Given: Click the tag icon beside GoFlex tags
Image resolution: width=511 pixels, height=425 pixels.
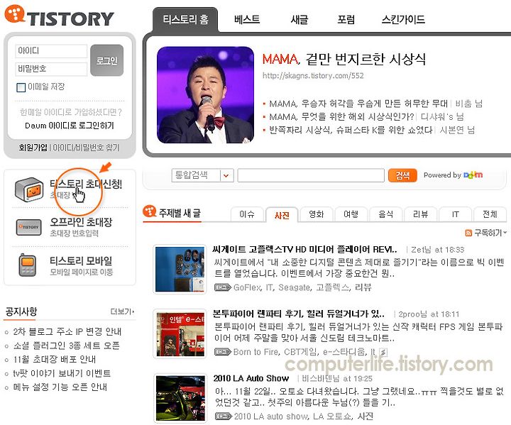Looking at the screenshot, I should [223, 287].
